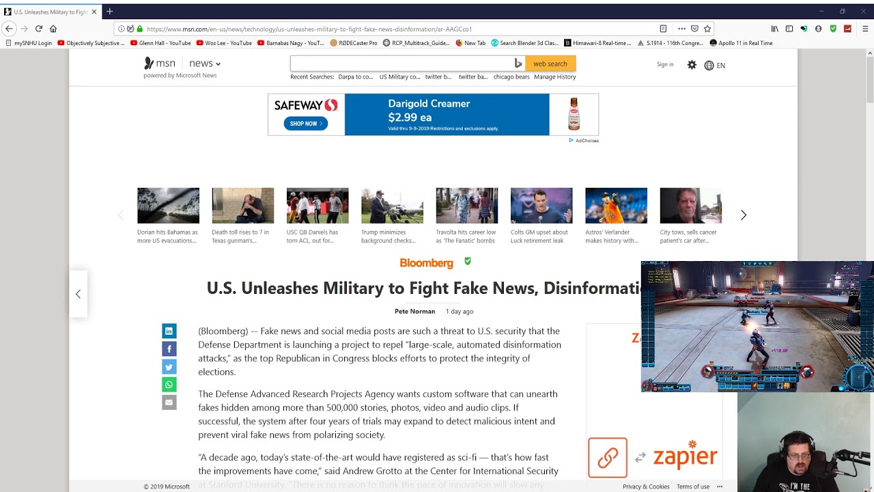Click author name Pete Norman
The height and width of the screenshot is (492, 874).
(414, 312)
